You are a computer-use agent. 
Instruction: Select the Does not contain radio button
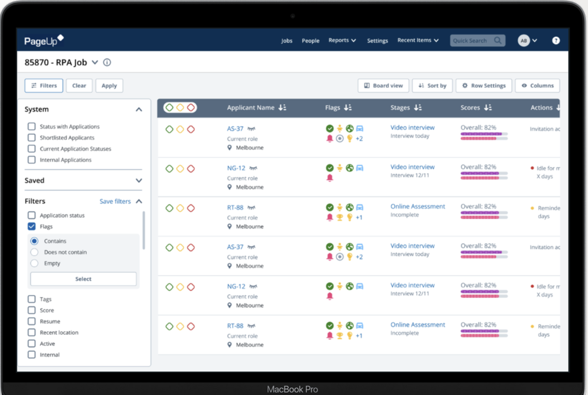pyautogui.click(x=35, y=252)
